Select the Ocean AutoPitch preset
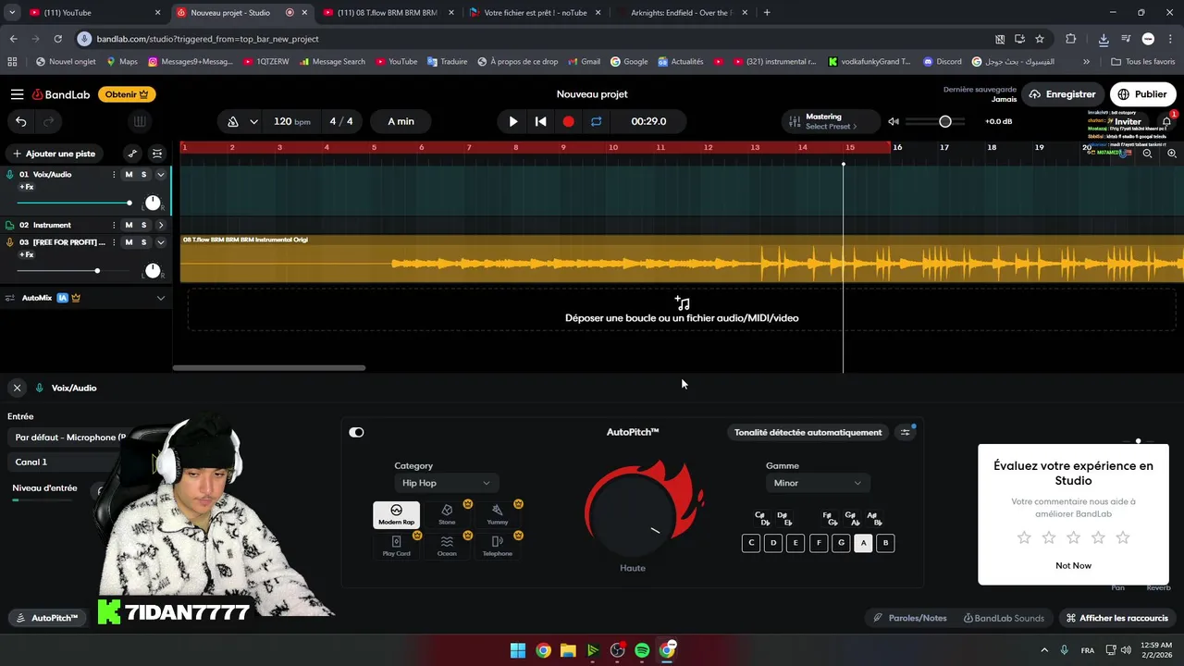 447,546
